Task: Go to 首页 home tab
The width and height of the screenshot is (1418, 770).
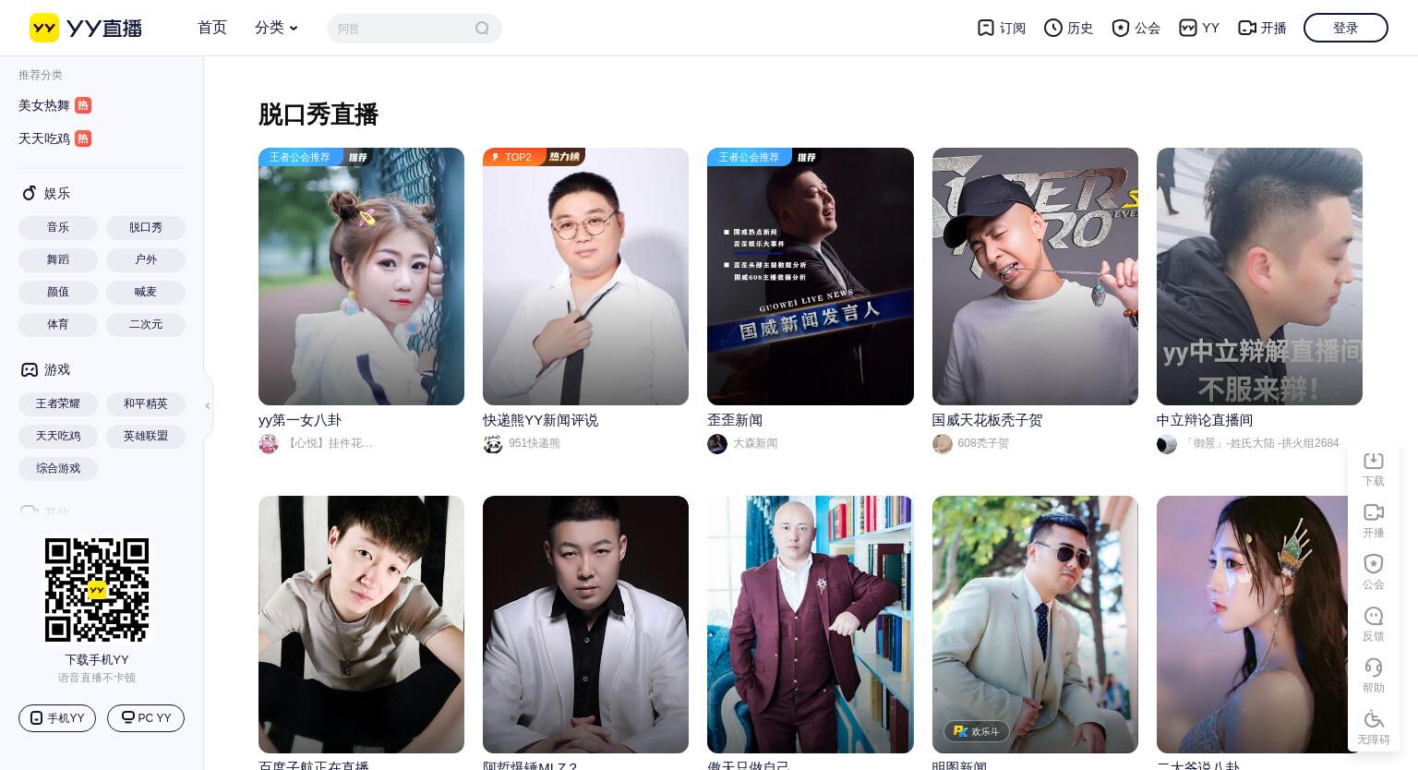Action: 212,28
